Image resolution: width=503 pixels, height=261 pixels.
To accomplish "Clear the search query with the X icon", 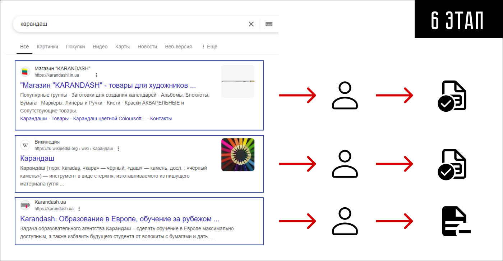I will click(251, 24).
